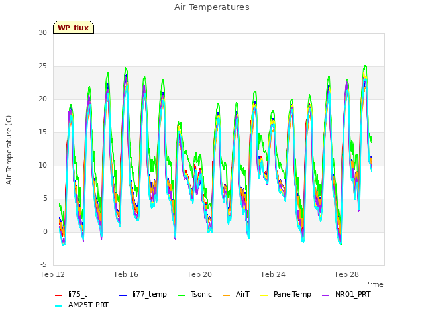The height and width of the screenshot is (318, 424).
Task: Click the Tsonic legend label
Action: [x=201, y=294]
